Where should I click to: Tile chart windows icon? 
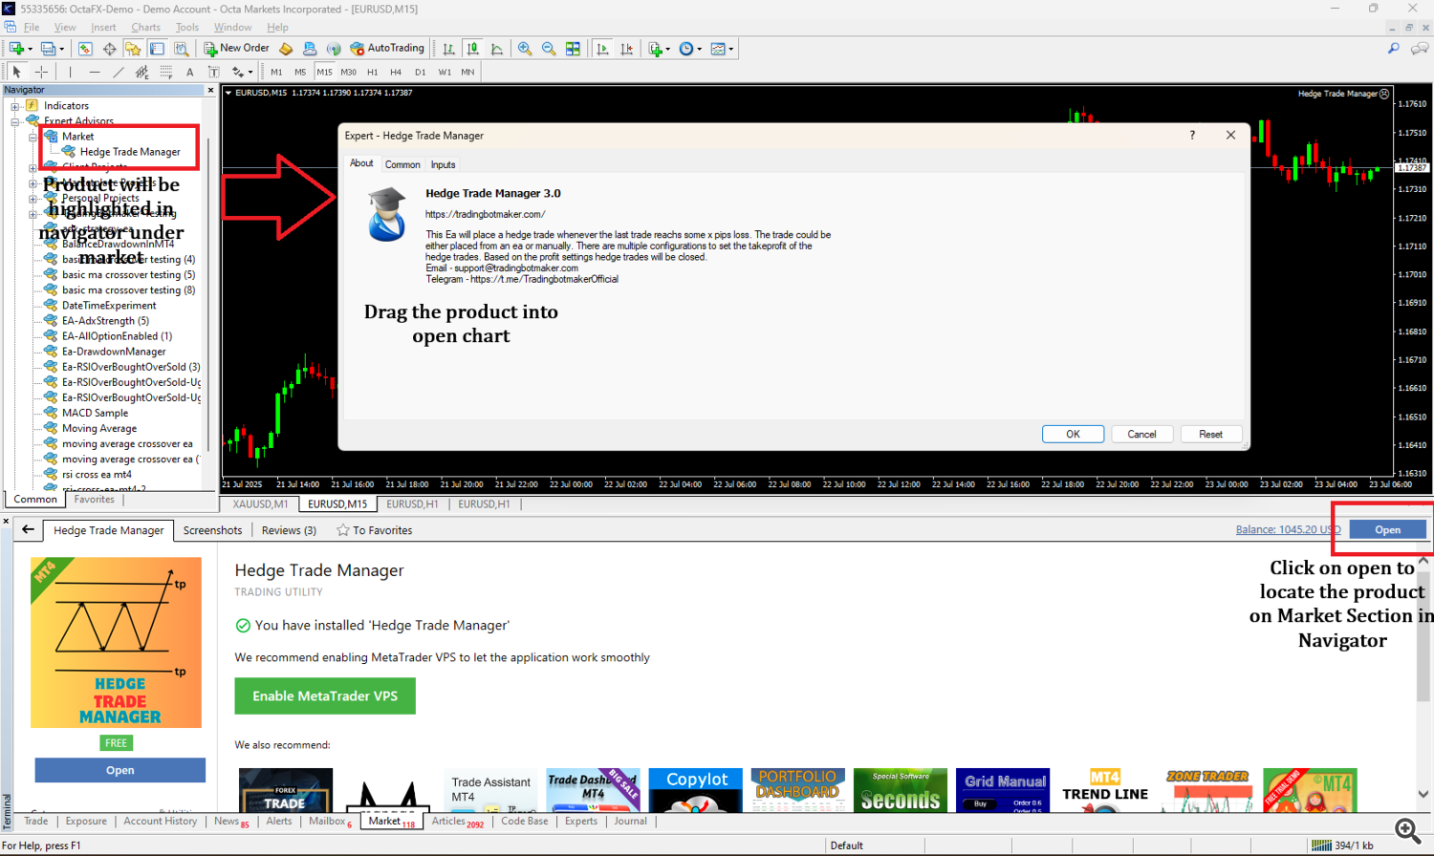click(573, 49)
